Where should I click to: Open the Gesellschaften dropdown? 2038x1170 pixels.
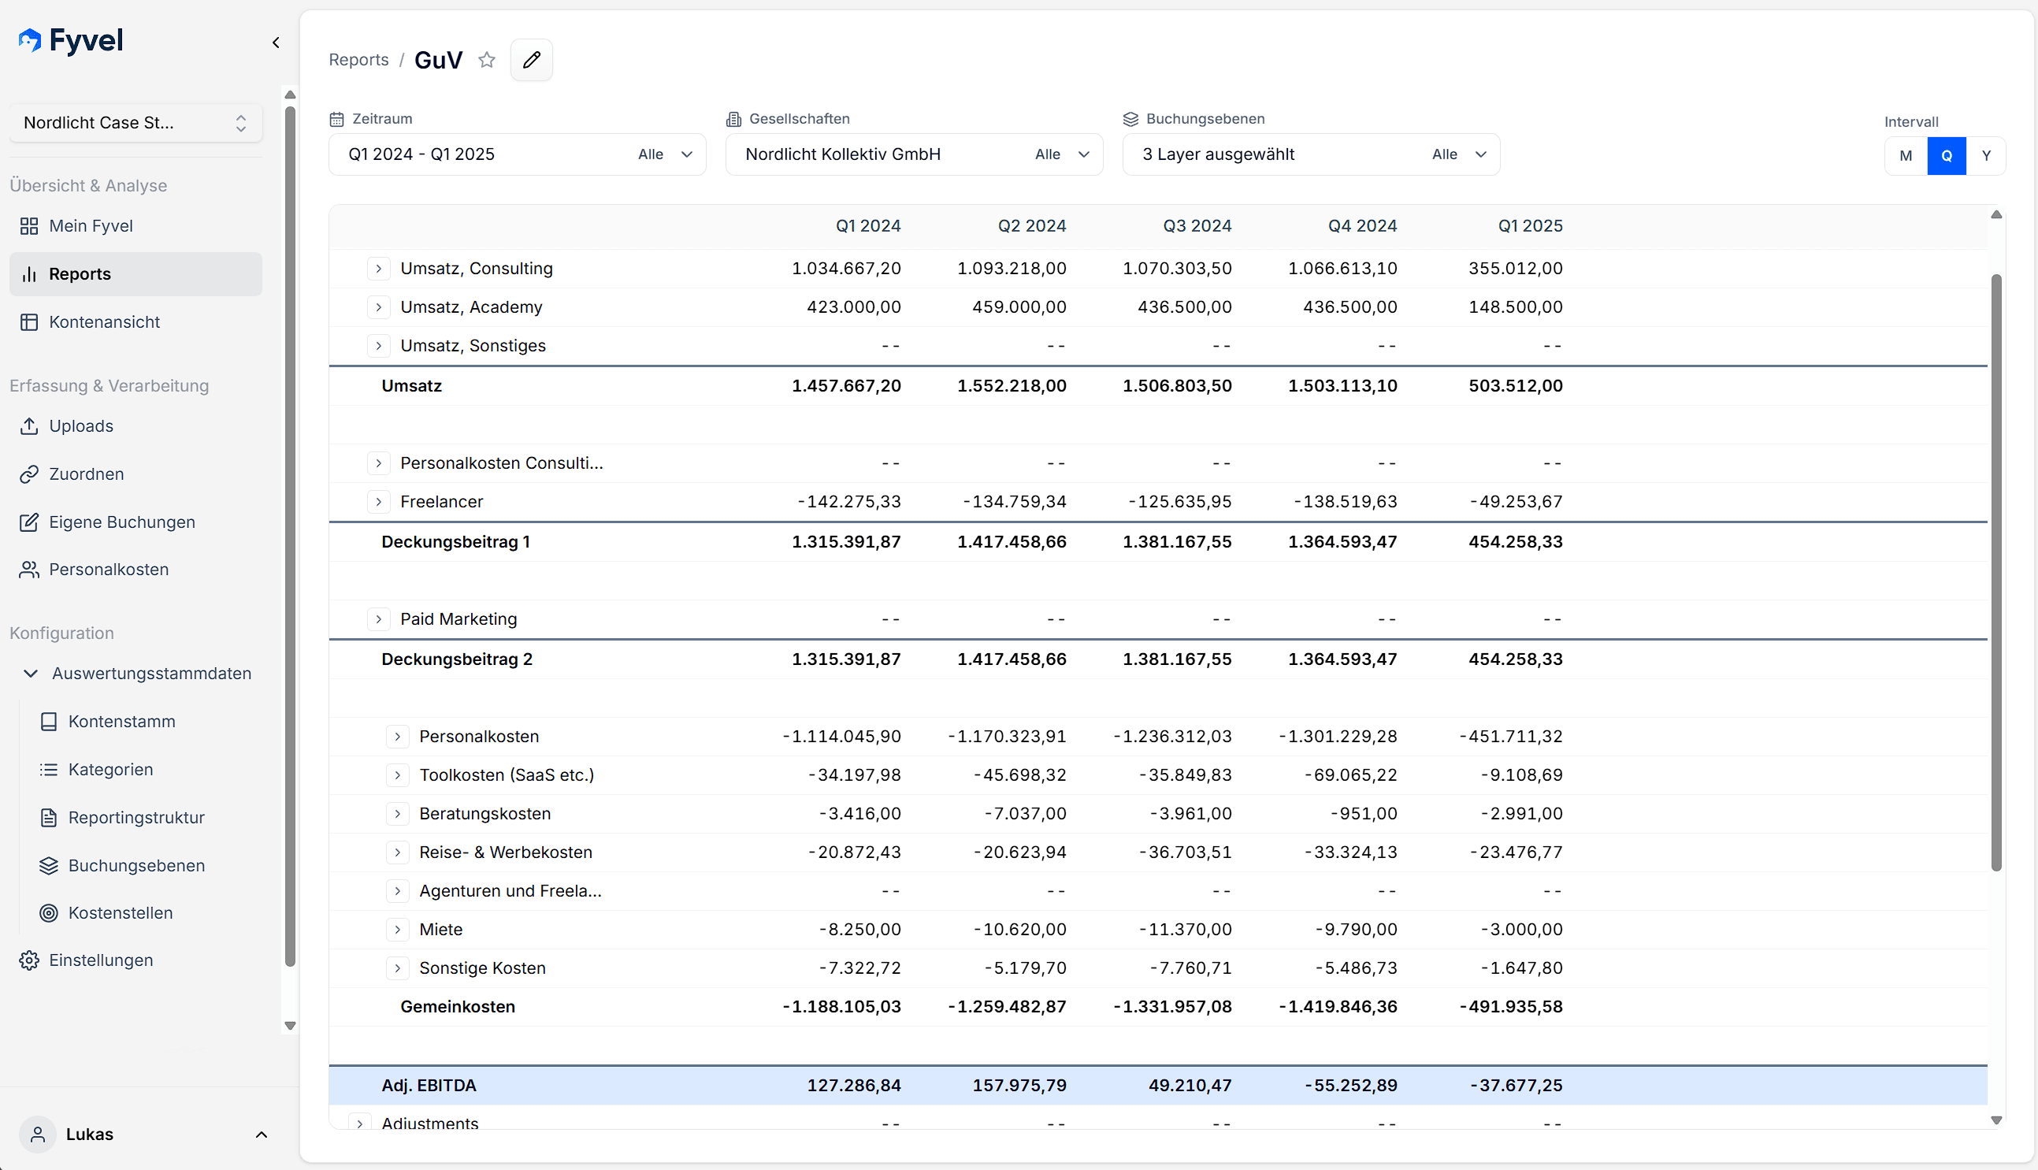click(914, 154)
